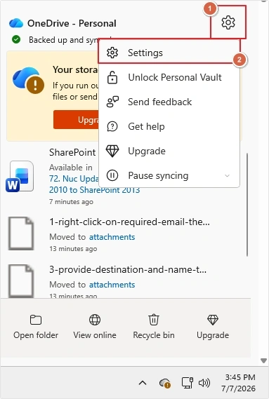
Task: Expand the Pause syncing chevron
Action: coord(227,175)
